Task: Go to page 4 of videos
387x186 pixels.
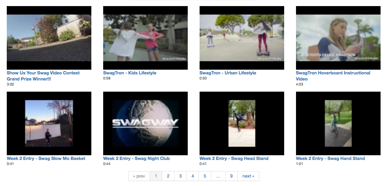Action: (193, 176)
